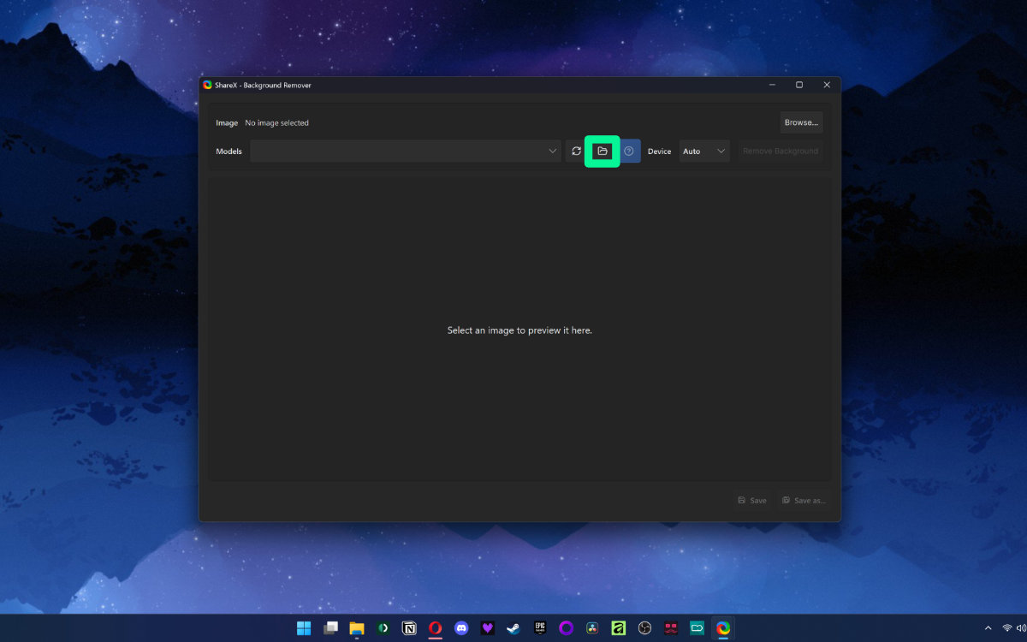The width and height of the screenshot is (1027, 642).
Task: Open Discord from the taskbar
Action: (x=461, y=628)
